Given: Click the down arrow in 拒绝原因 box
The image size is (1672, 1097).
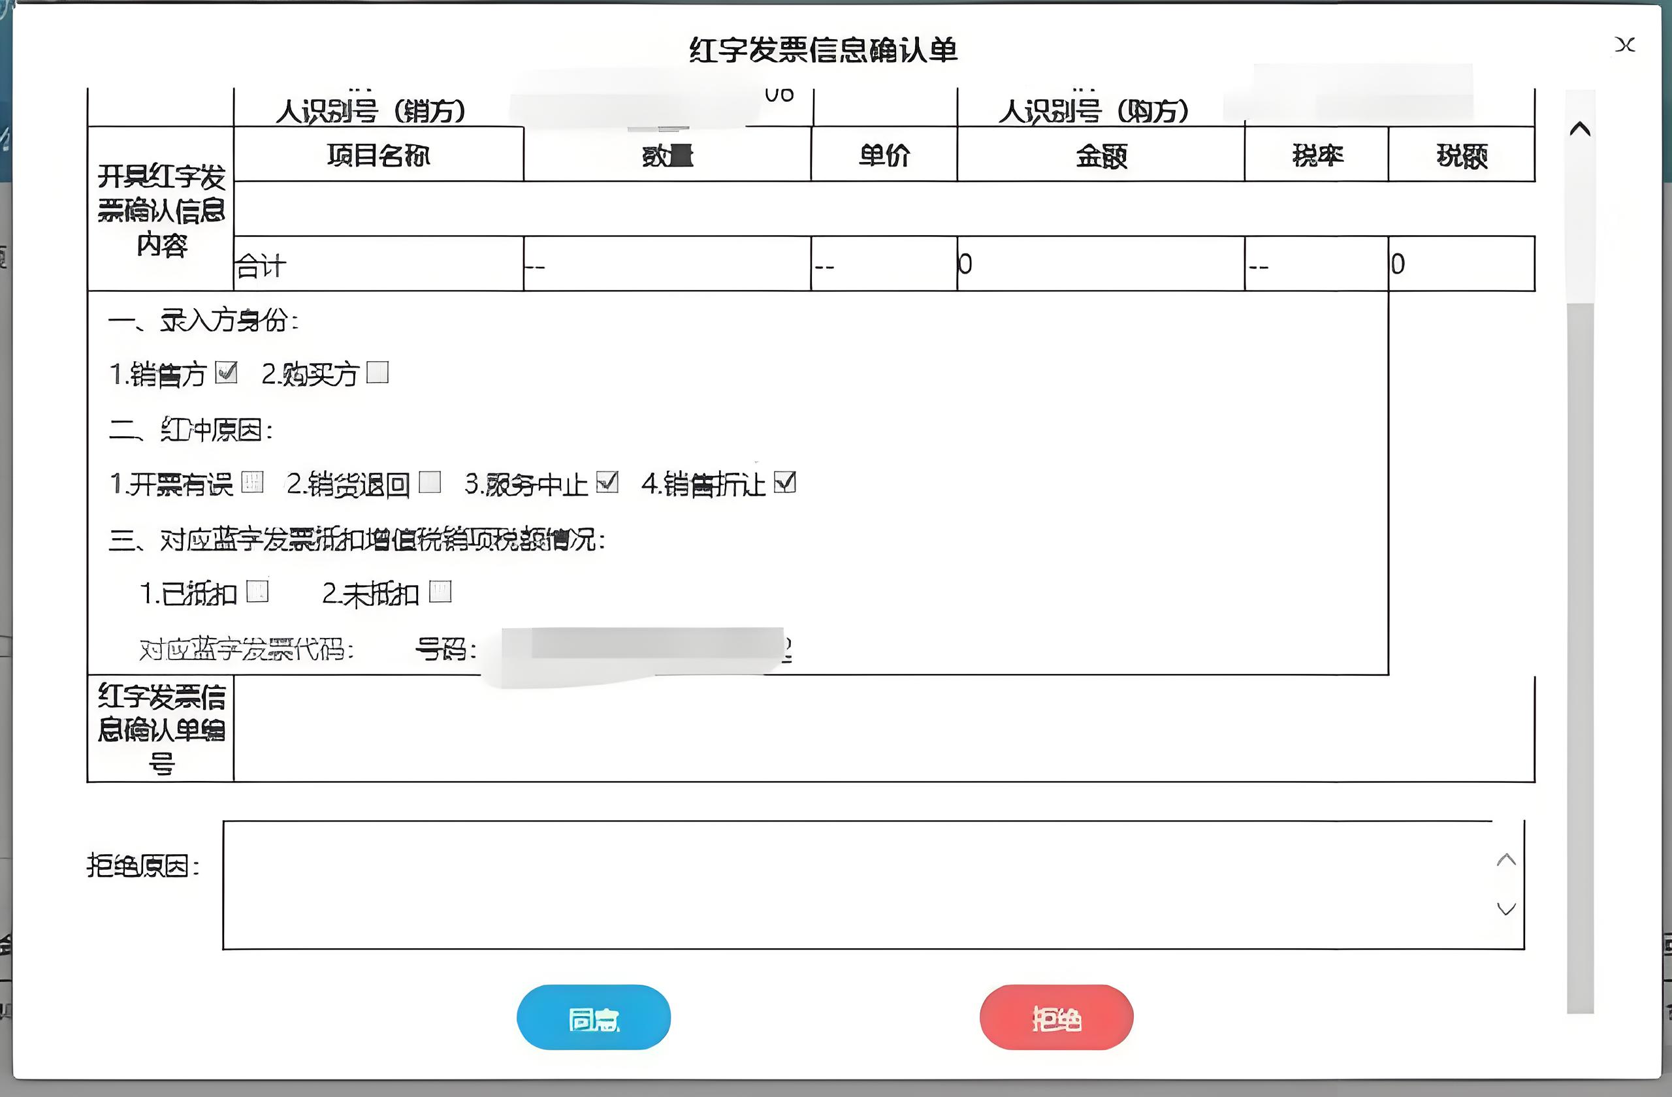Looking at the screenshot, I should [1506, 909].
